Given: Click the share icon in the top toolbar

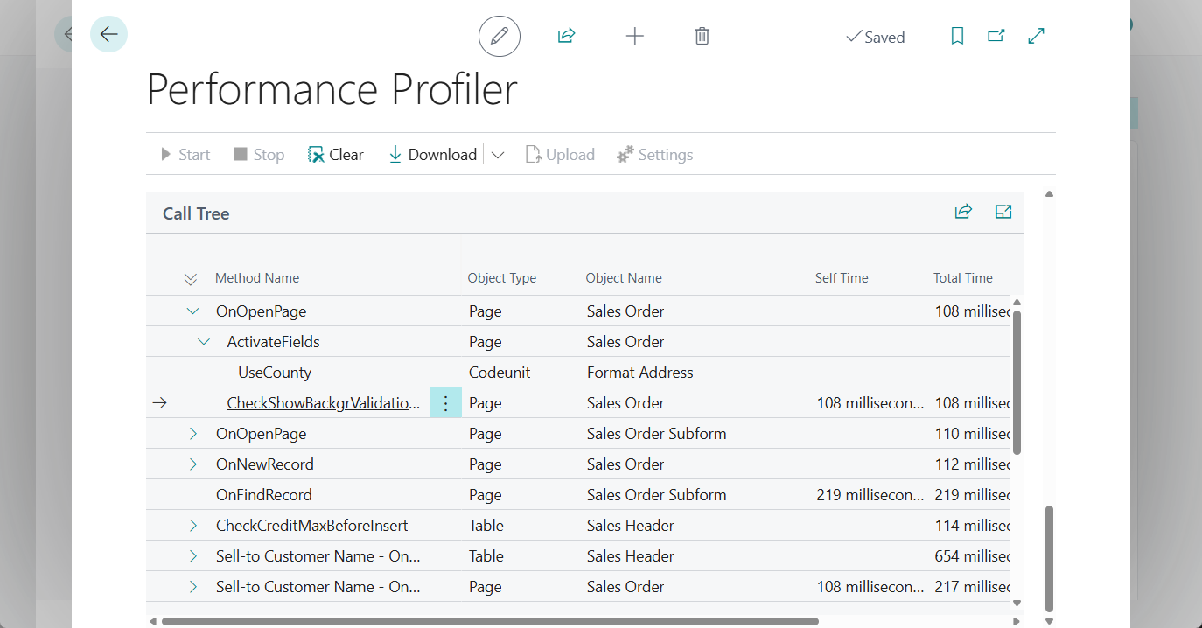Looking at the screenshot, I should [x=566, y=37].
